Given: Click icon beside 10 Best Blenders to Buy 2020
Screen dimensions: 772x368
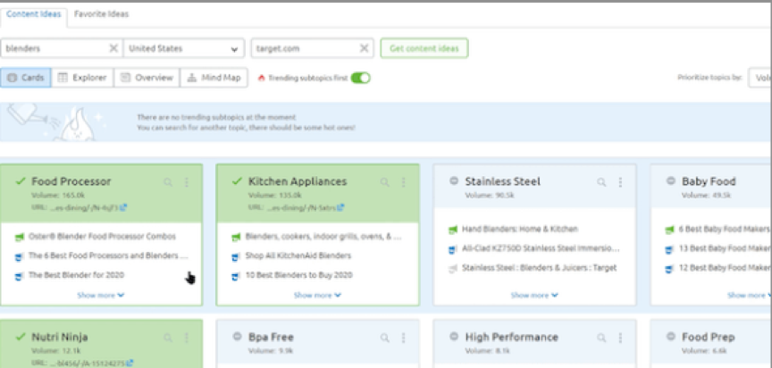Looking at the screenshot, I should [x=236, y=275].
